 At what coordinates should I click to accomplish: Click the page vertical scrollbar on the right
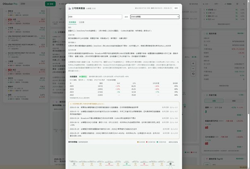click(248, 57)
